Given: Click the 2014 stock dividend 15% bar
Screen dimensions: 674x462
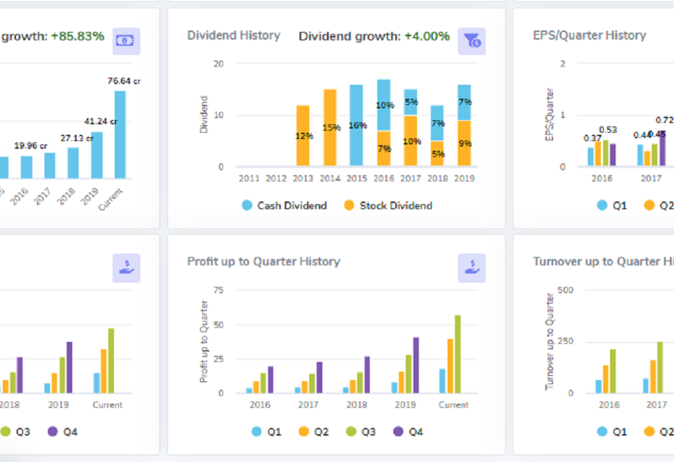Looking at the screenshot, I should (329, 127).
